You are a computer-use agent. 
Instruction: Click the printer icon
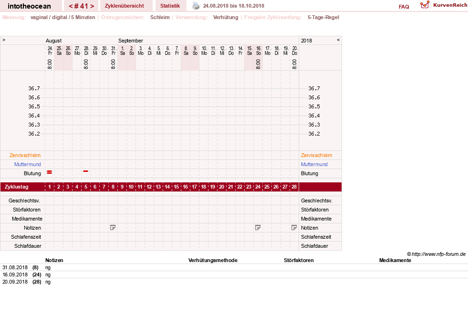[196, 6]
